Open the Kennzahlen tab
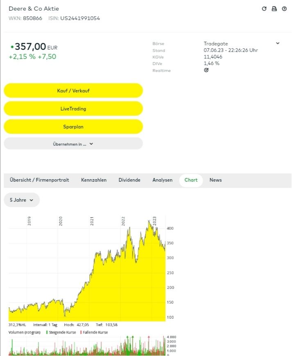The height and width of the screenshot is (356, 295). (x=94, y=180)
